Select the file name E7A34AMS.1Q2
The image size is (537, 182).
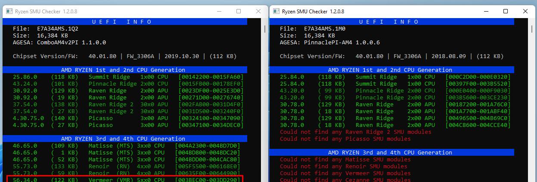(x=58, y=29)
